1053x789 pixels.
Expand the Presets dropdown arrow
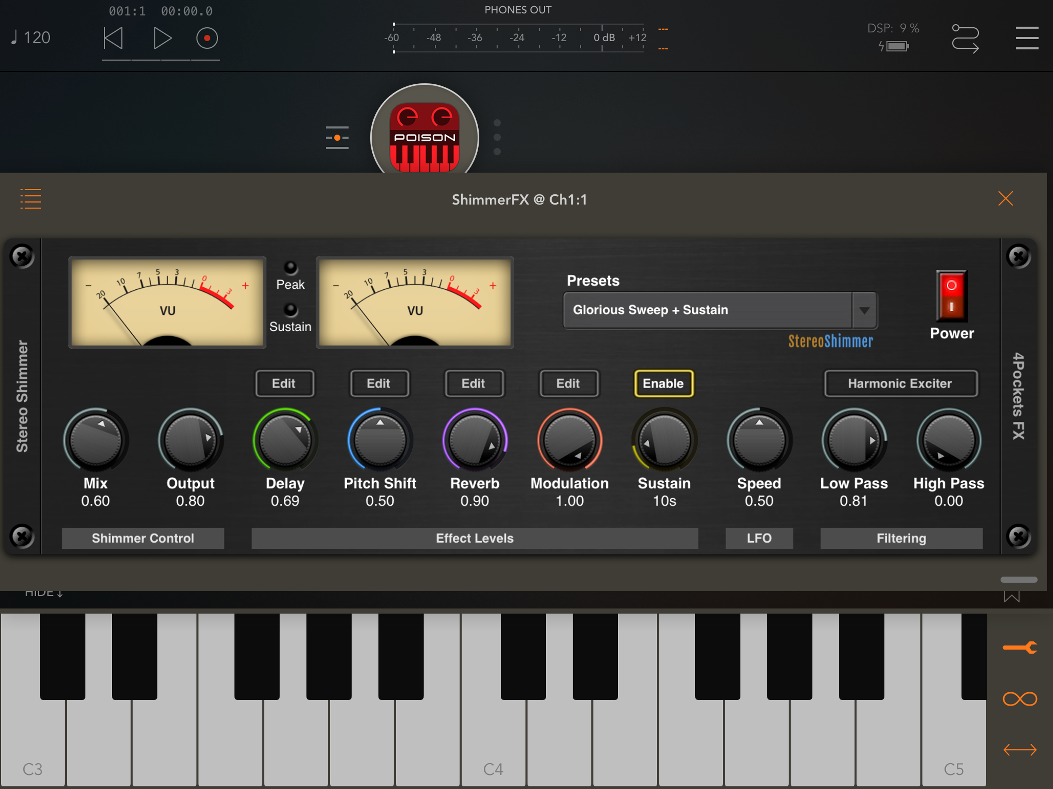(x=864, y=310)
